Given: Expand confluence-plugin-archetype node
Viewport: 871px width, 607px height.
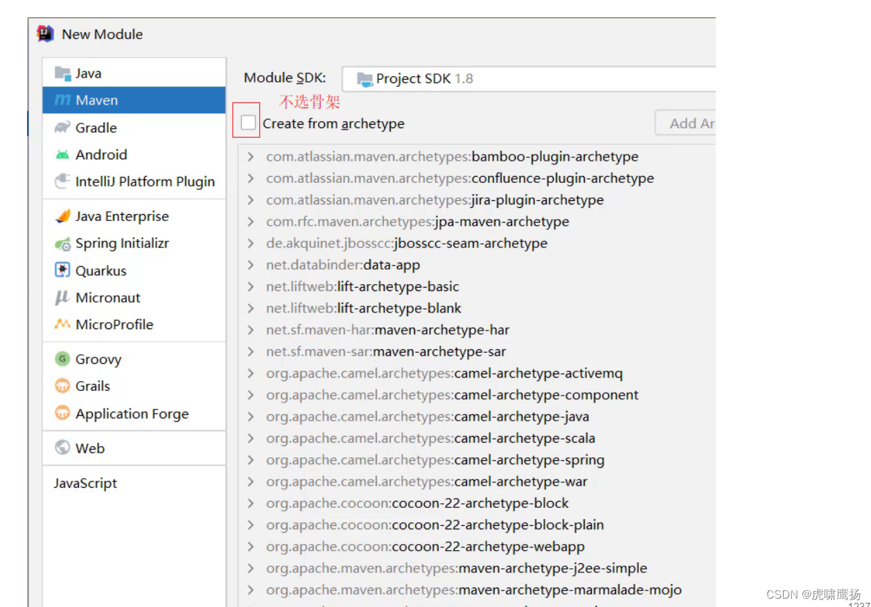Looking at the screenshot, I should pos(251,179).
